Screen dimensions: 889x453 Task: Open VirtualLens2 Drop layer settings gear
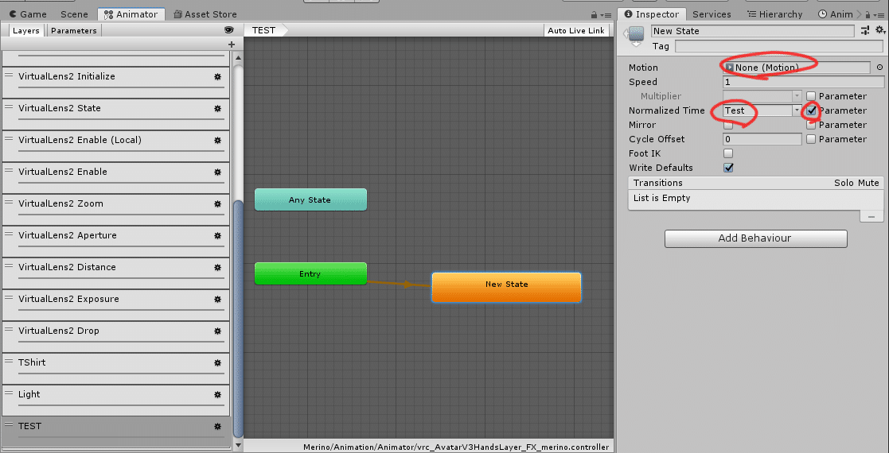[x=217, y=331]
